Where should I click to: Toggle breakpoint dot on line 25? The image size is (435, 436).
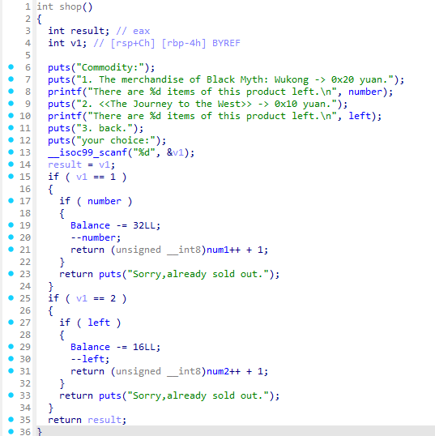pos(11,298)
